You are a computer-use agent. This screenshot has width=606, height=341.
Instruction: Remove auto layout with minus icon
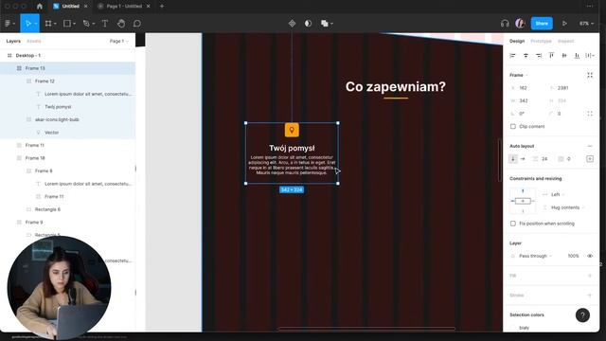[x=590, y=146]
